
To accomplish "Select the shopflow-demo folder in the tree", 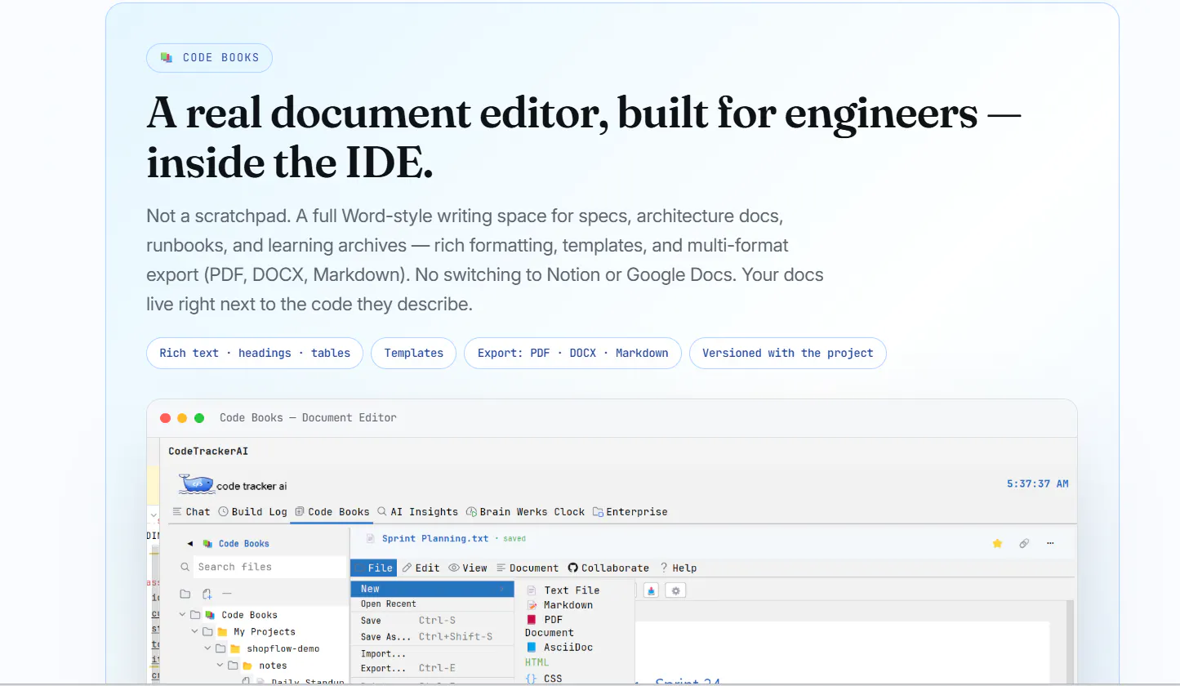I will 283,649.
